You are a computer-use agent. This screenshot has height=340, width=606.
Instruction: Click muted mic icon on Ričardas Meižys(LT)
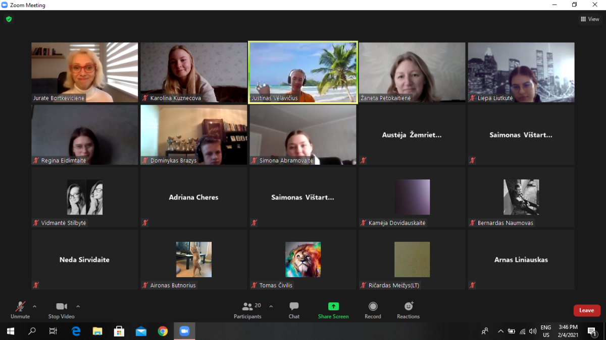click(x=364, y=285)
